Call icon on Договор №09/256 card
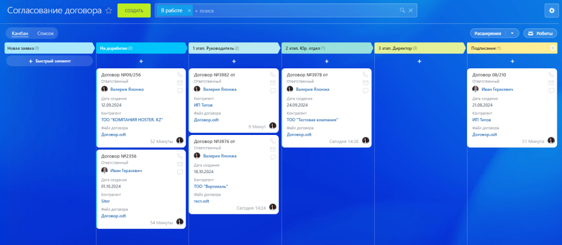This screenshot has height=245, width=562. coord(180,75)
